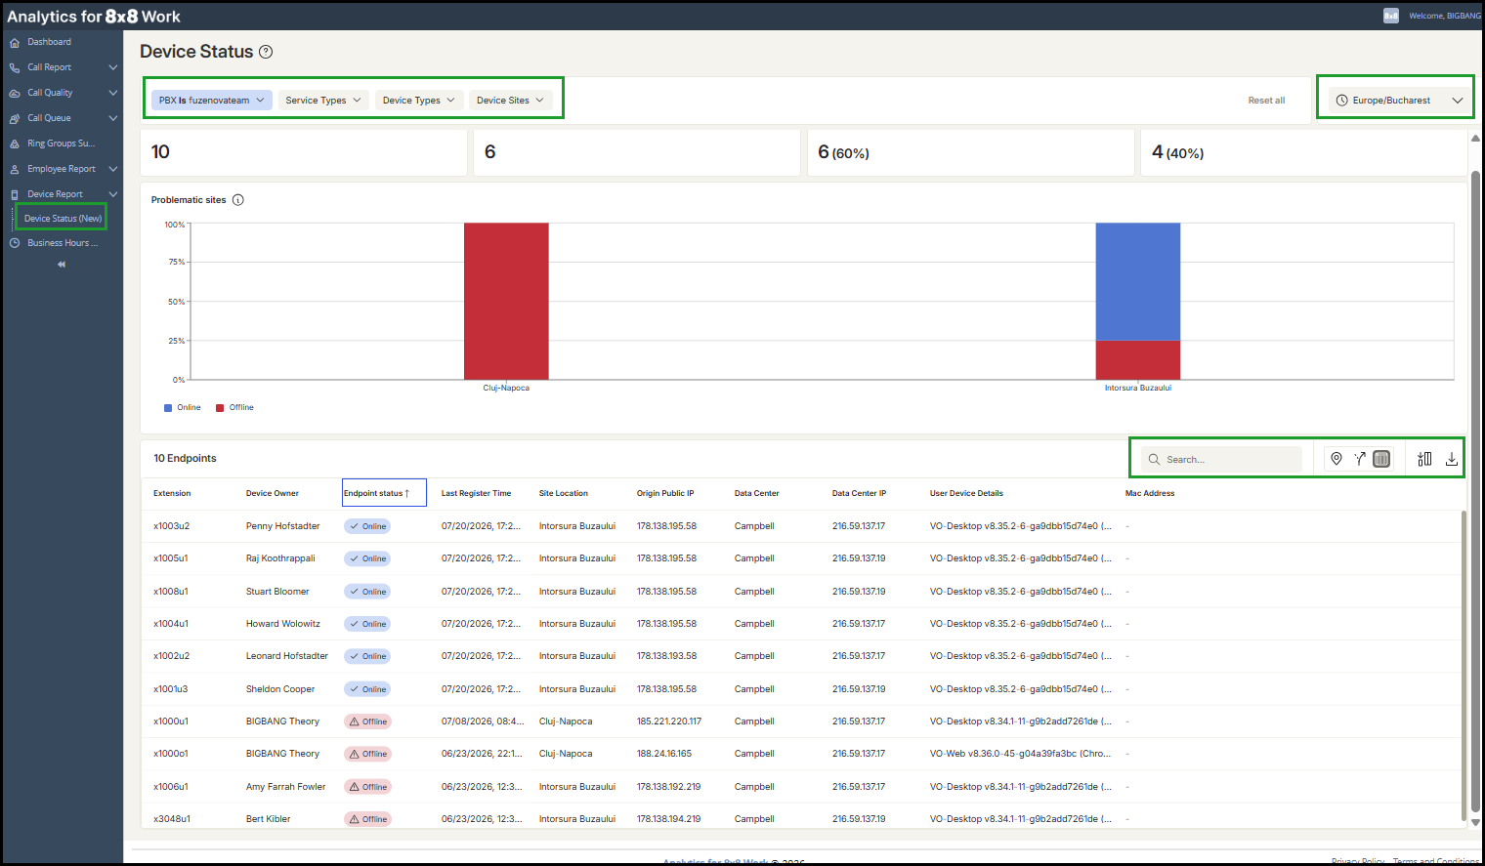The width and height of the screenshot is (1485, 866).
Task: Select the branching route view icon
Action: click(1359, 459)
